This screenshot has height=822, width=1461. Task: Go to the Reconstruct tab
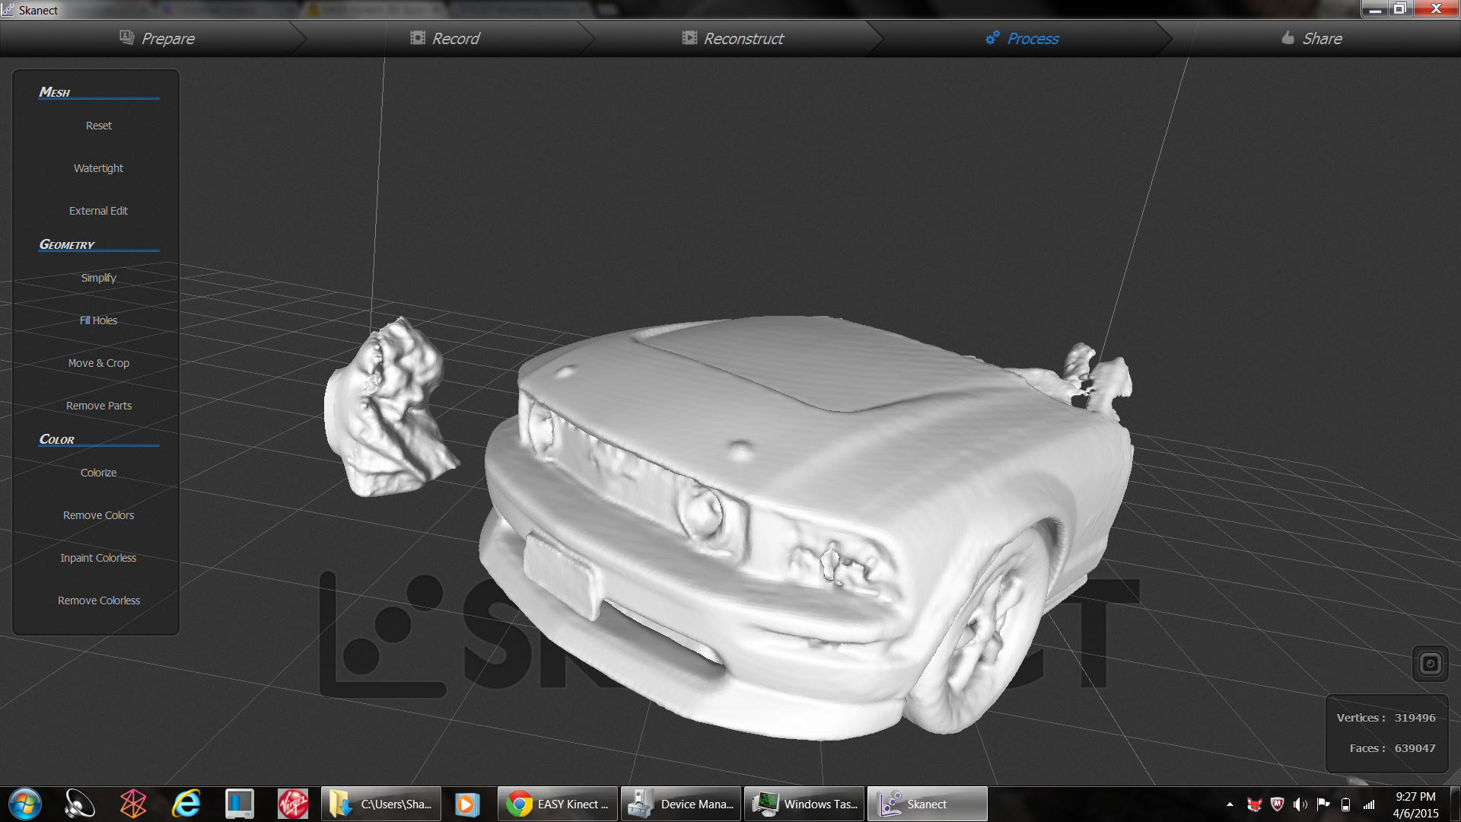point(732,39)
